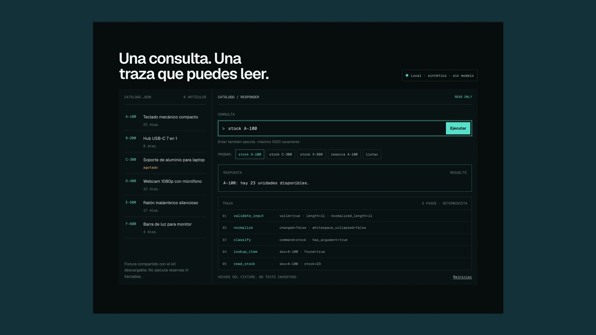Select Barra de luz para monitor
Viewport: 596px width, 335px height.
click(165, 227)
